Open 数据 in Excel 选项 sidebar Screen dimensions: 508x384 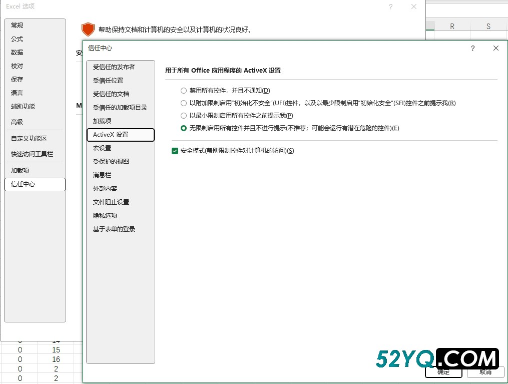pos(35,52)
